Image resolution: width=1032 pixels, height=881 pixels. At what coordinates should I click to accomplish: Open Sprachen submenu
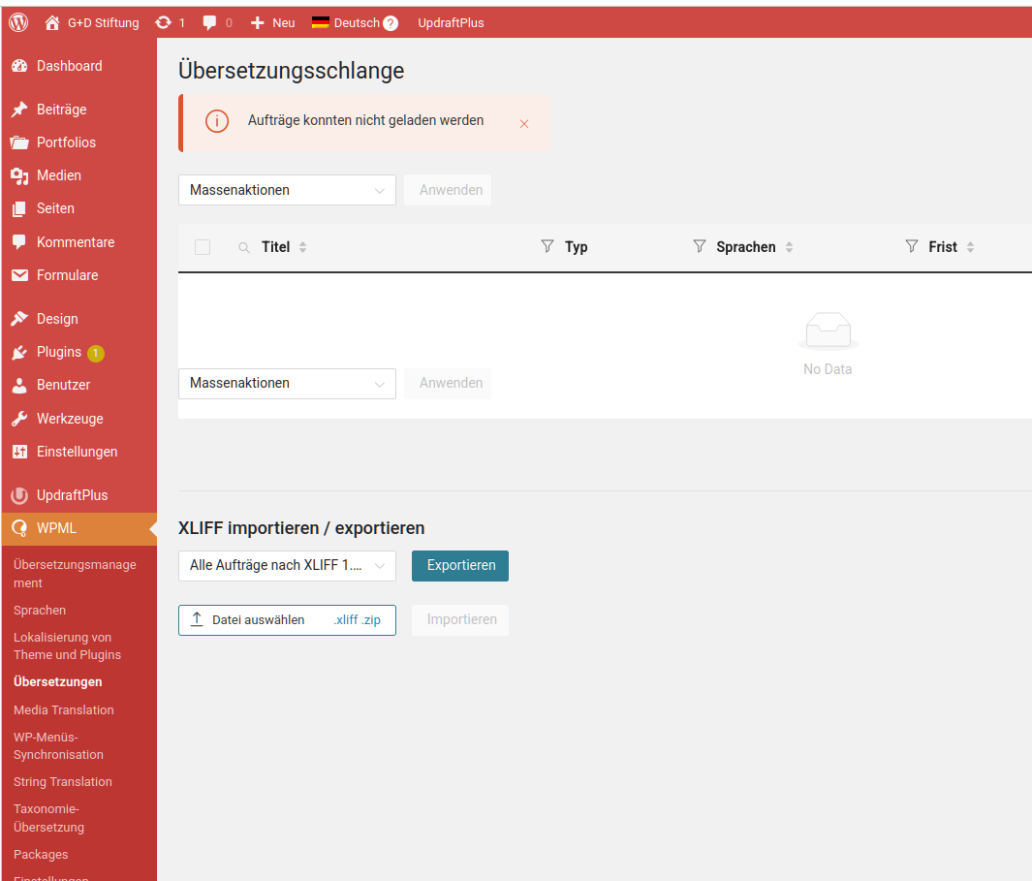(40, 611)
